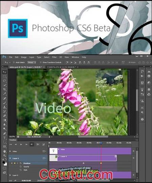Screen dimensions: 152x183
Task: Add media to the Layer 1 track
Action: (x=133, y=158)
